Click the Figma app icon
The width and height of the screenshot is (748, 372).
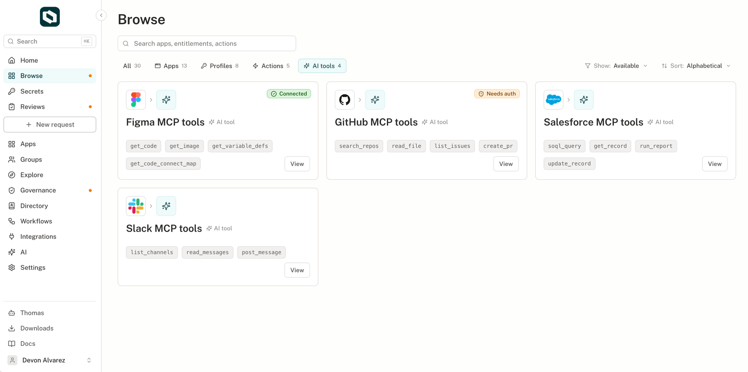136,100
